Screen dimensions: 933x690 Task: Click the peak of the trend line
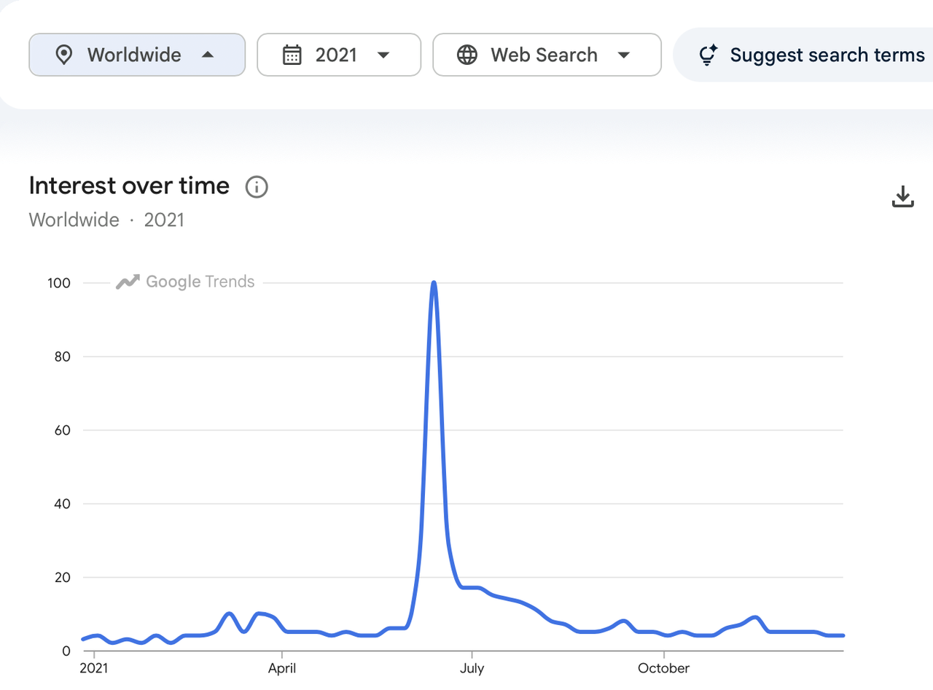click(x=434, y=283)
